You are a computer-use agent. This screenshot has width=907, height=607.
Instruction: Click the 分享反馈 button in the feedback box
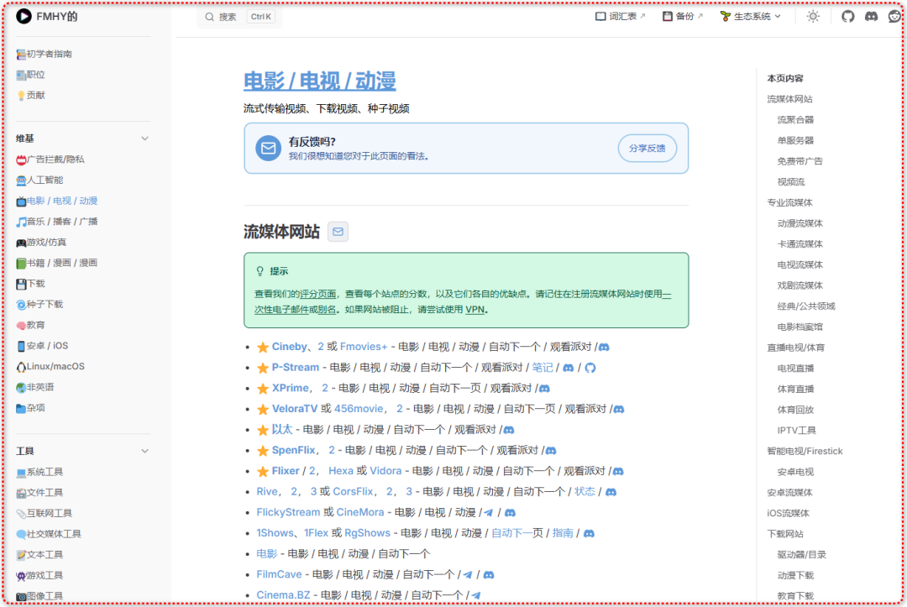(x=646, y=148)
